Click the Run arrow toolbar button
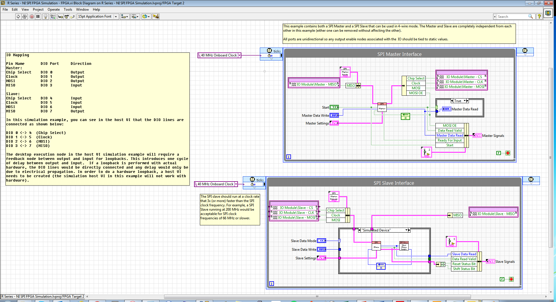The image size is (556, 302). click(18, 16)
